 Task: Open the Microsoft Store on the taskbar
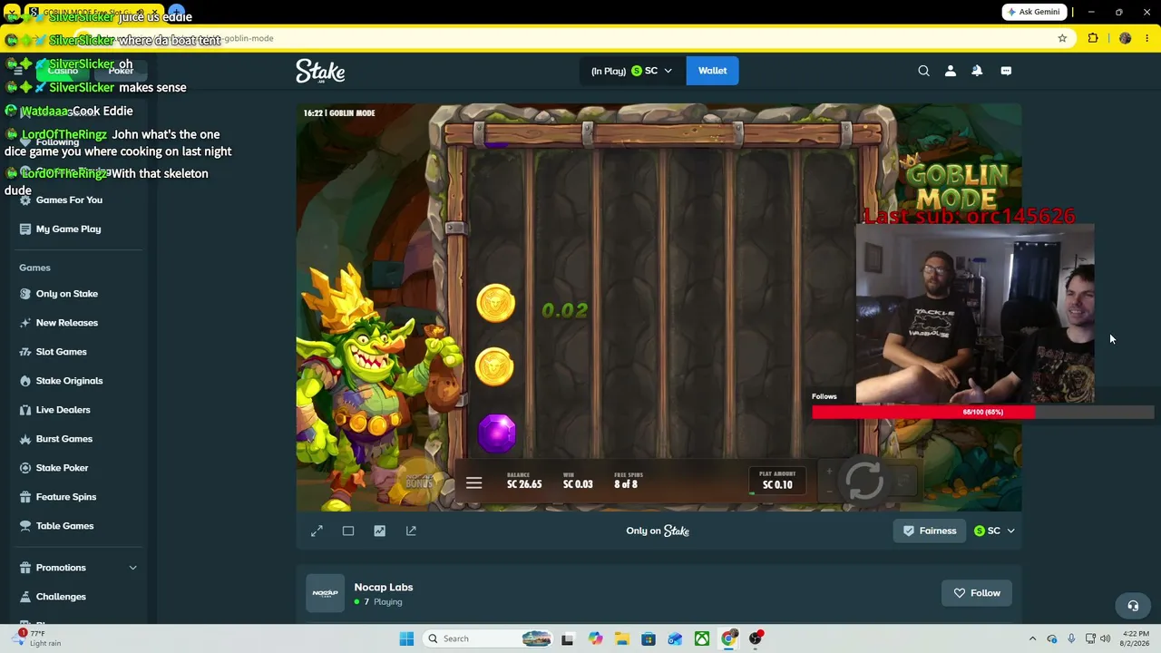click(x=649, y=638)
